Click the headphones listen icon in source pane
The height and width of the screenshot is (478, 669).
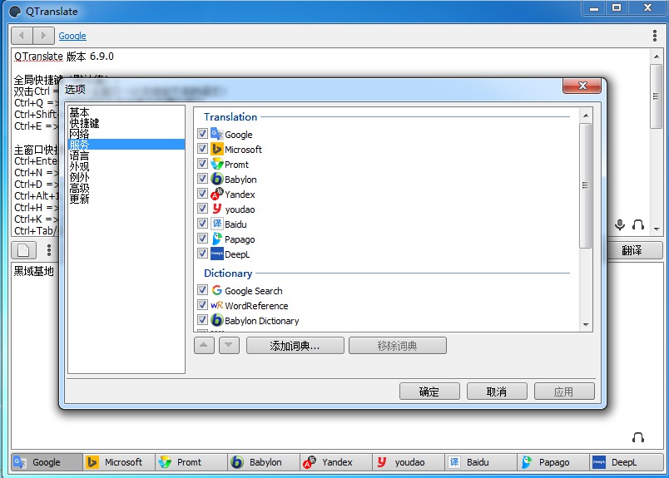coord(638,224)
